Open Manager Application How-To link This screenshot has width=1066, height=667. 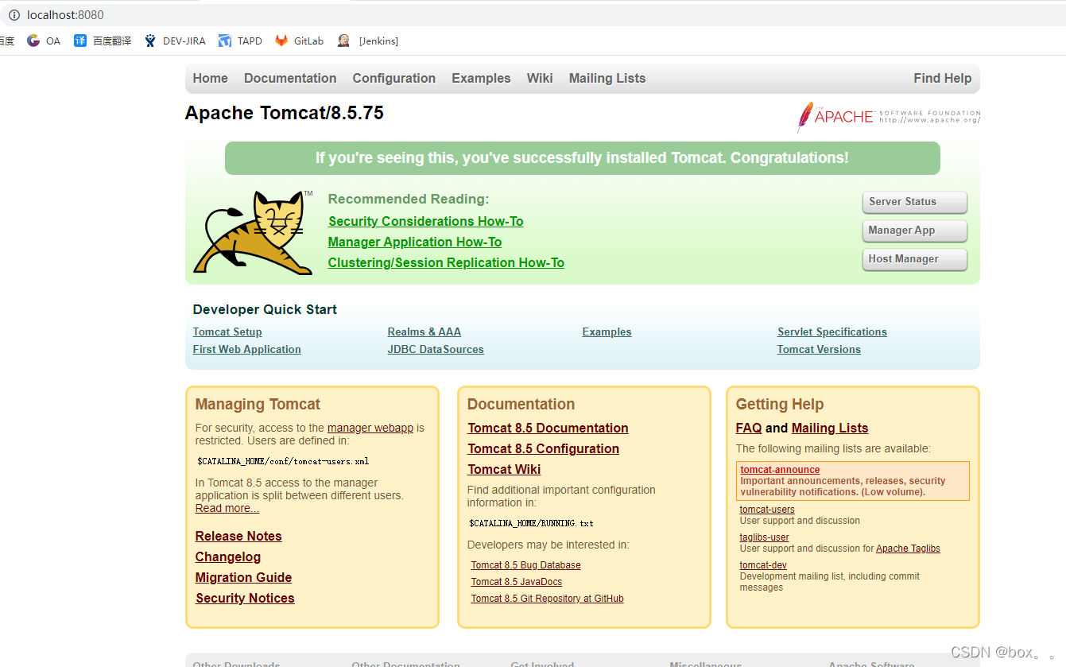click(x=415, y=242)
